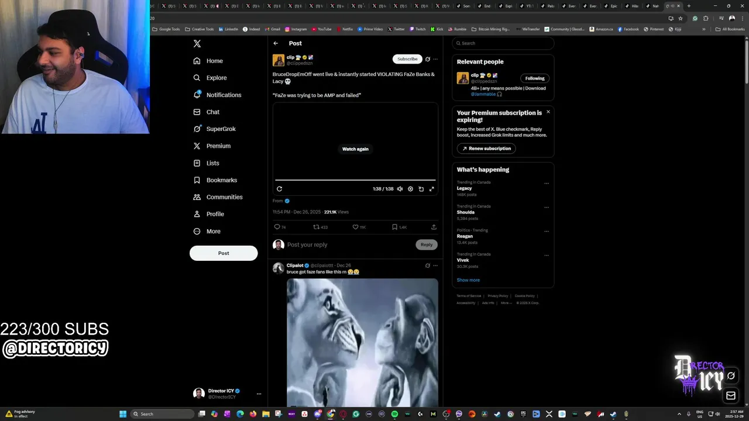749x421 pixels.
Task: Replay the video with the replay icon
Action: click(279, 189)
